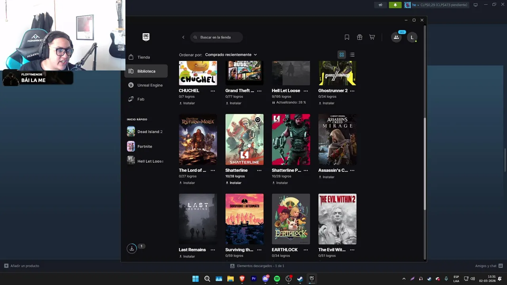The width and height of the screenshot is (507, 285).
Task: Open options menu for Last Remains
Action: click(x=213, y=250)
